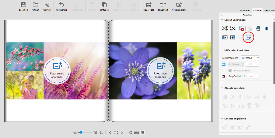Viewport: 275px width, 138px height.
Task: Switch to the Bearbeiten tab
Action: (245, 10)
